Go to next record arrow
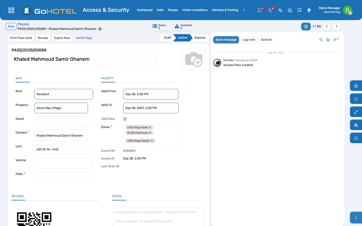 coord(337,26)
